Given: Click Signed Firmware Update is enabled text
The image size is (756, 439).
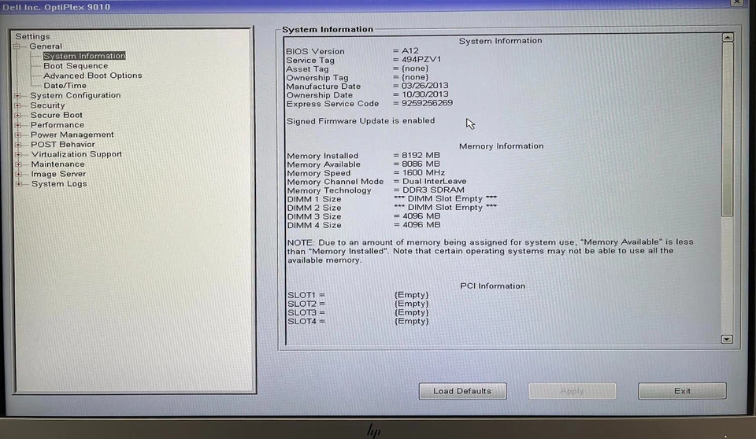Looking at the screenshot, I should 361,121.
